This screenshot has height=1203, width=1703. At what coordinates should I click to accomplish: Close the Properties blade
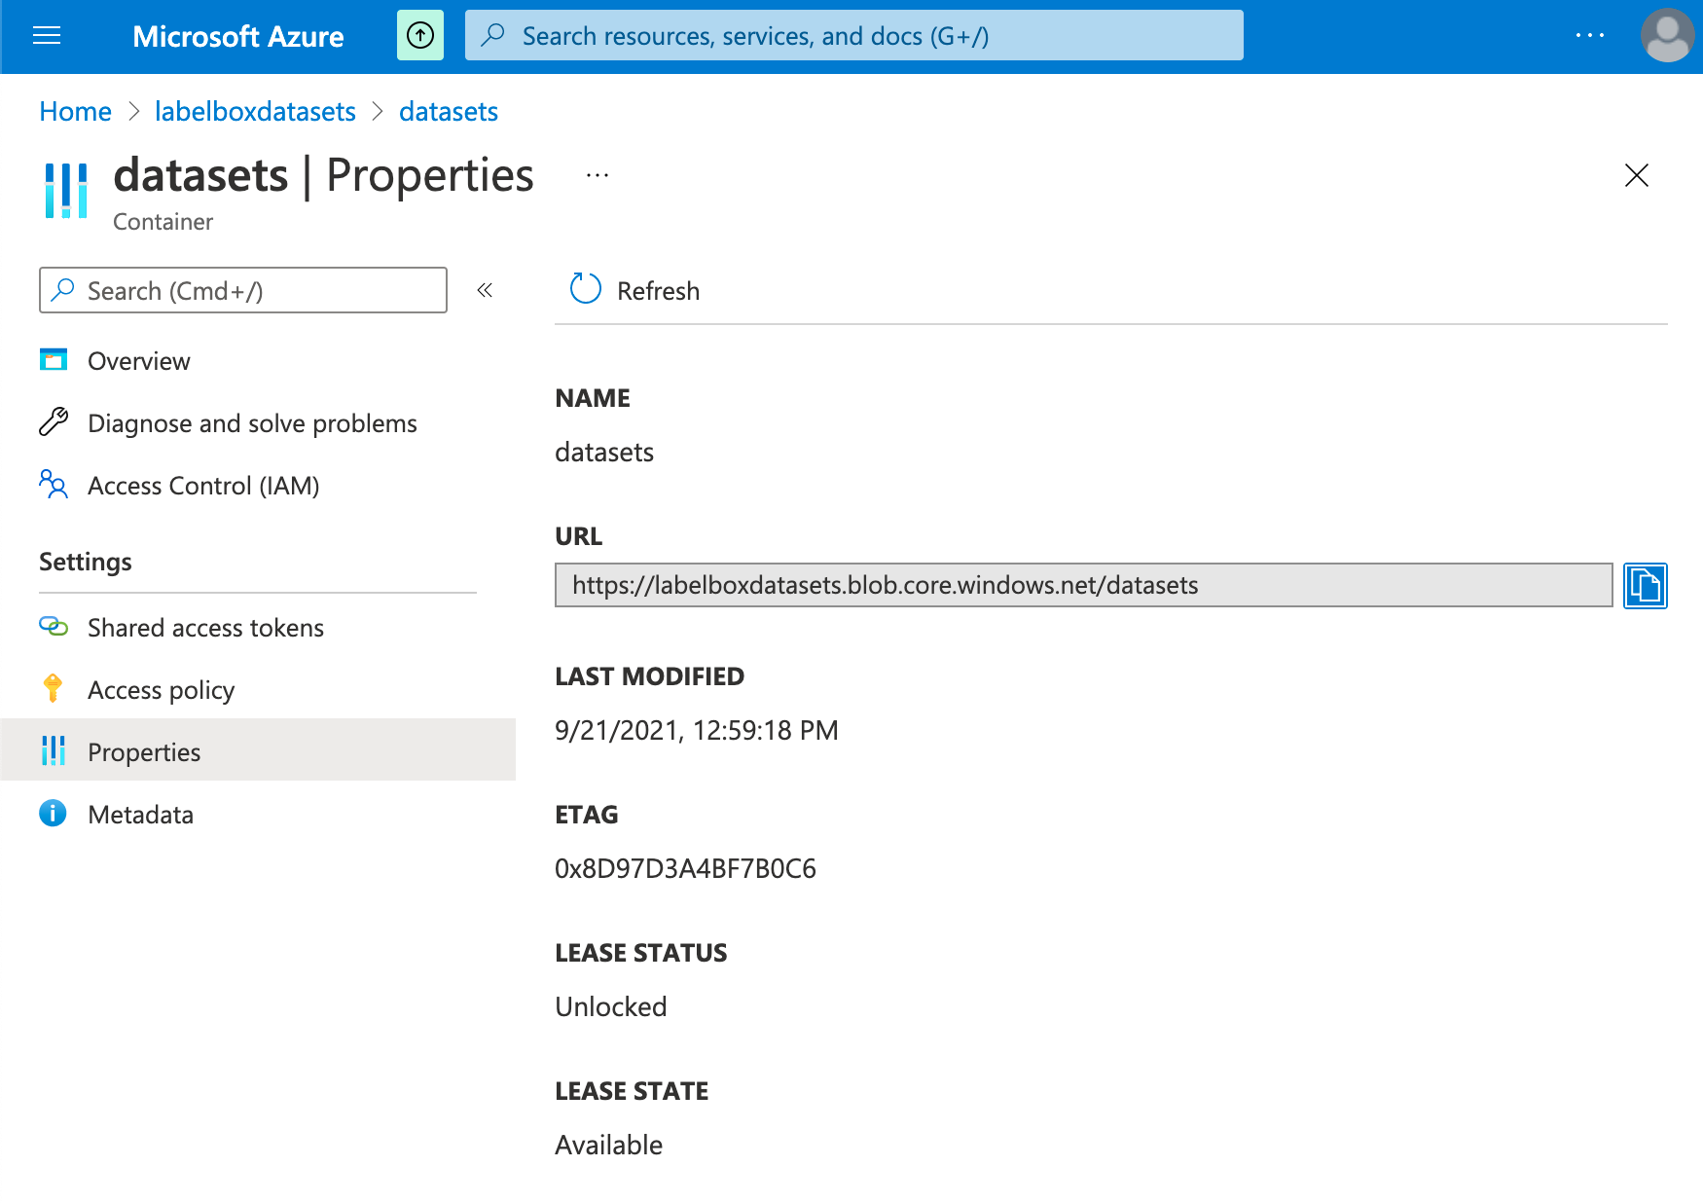click(x=1637, y=175)
